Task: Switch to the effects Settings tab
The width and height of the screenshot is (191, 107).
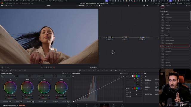Action: click(168, 6)
